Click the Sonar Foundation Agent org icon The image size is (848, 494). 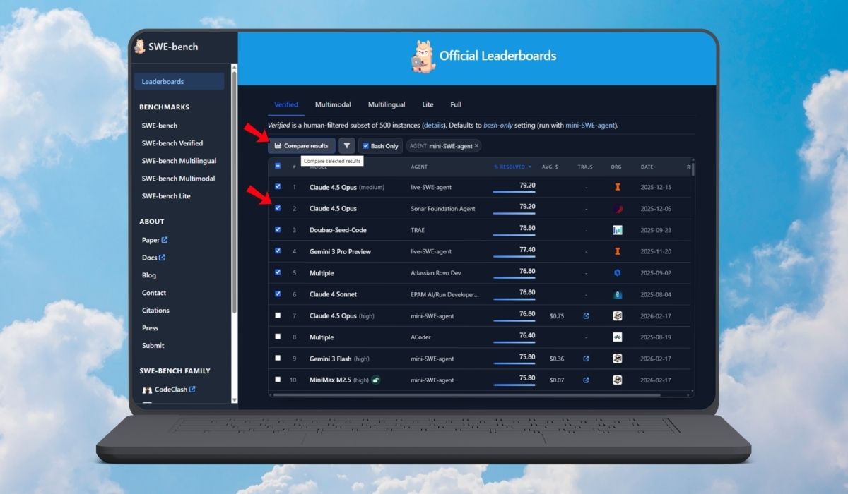tap(617, 208)
